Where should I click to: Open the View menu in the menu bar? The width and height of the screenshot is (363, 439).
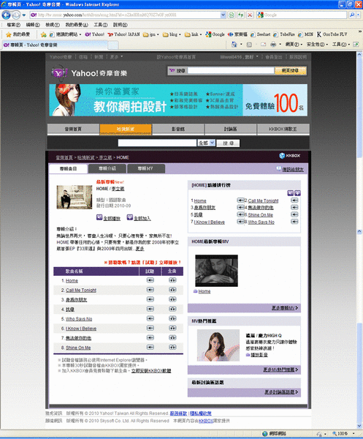point(53,25)
